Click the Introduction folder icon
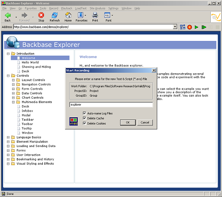This screenshot has height=197, width=222. point(13,53)
